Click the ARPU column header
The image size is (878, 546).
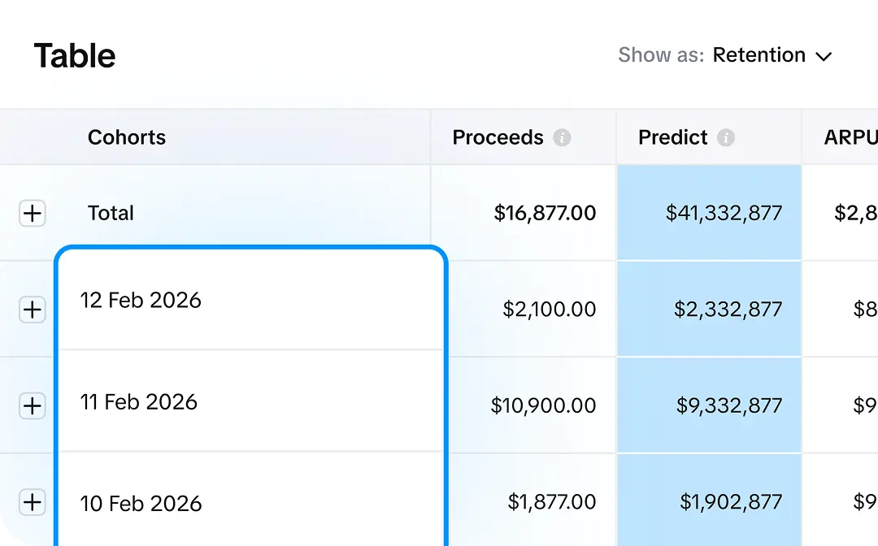tap(852, 137)
